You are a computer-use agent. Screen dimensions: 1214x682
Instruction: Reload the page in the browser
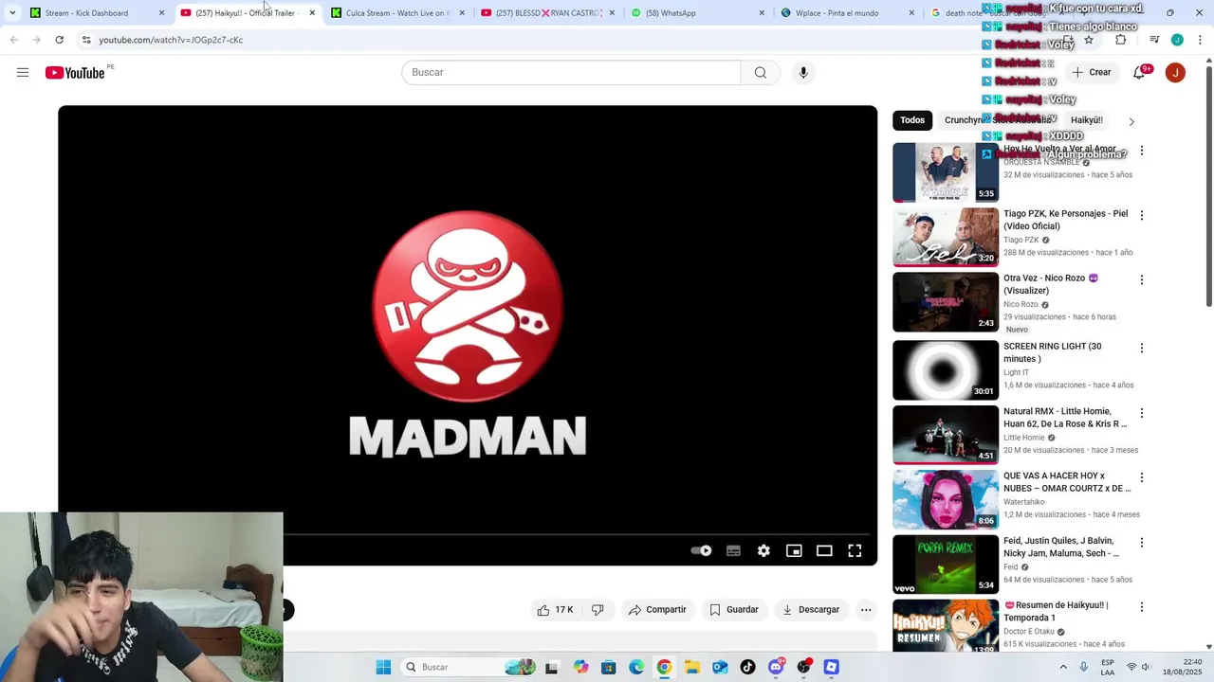tap(59, 40)
